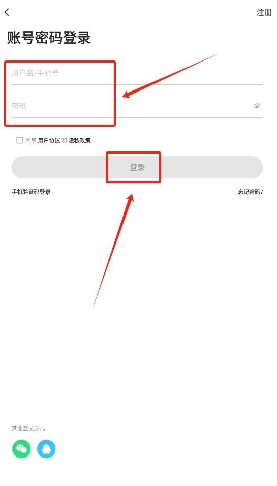The image size is (277, 486).
Task: Log in with the QQ penguin icon
Action: 46,449
